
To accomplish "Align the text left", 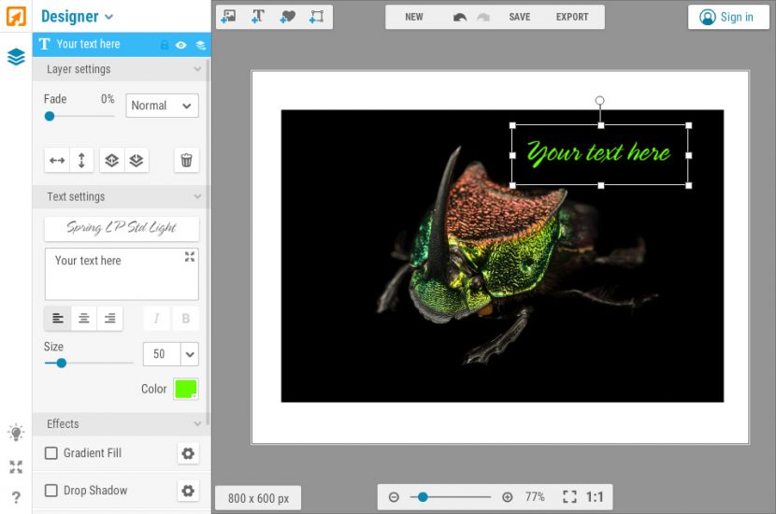I will [58, 318].
